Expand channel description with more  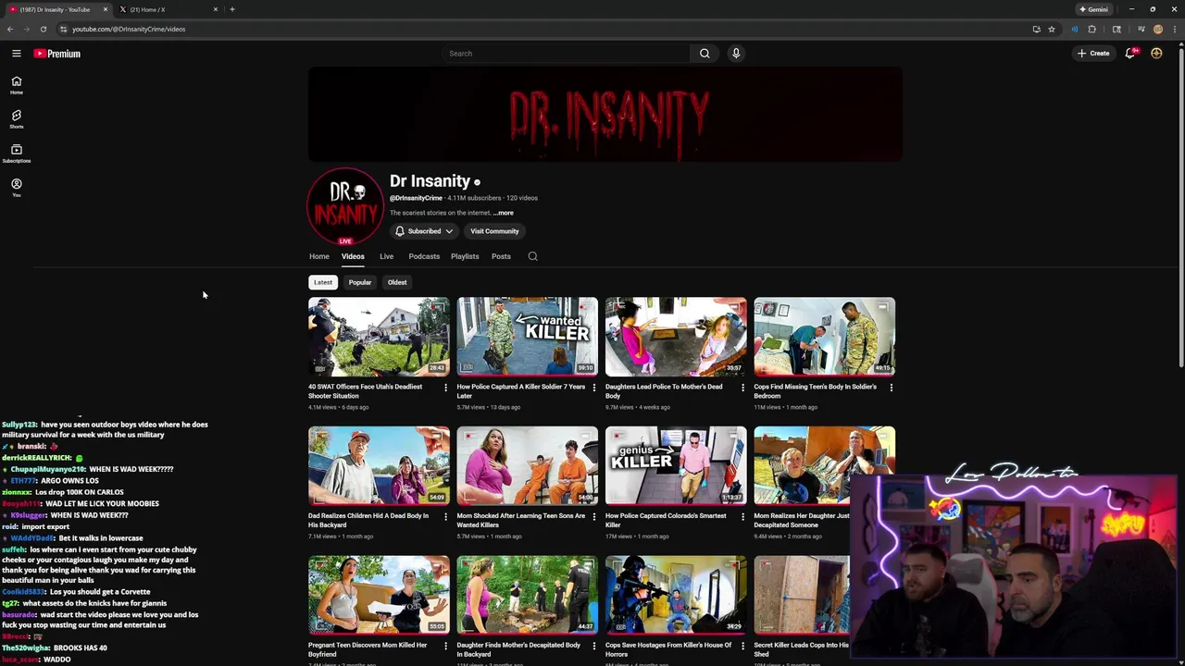[x=503, y=213]
